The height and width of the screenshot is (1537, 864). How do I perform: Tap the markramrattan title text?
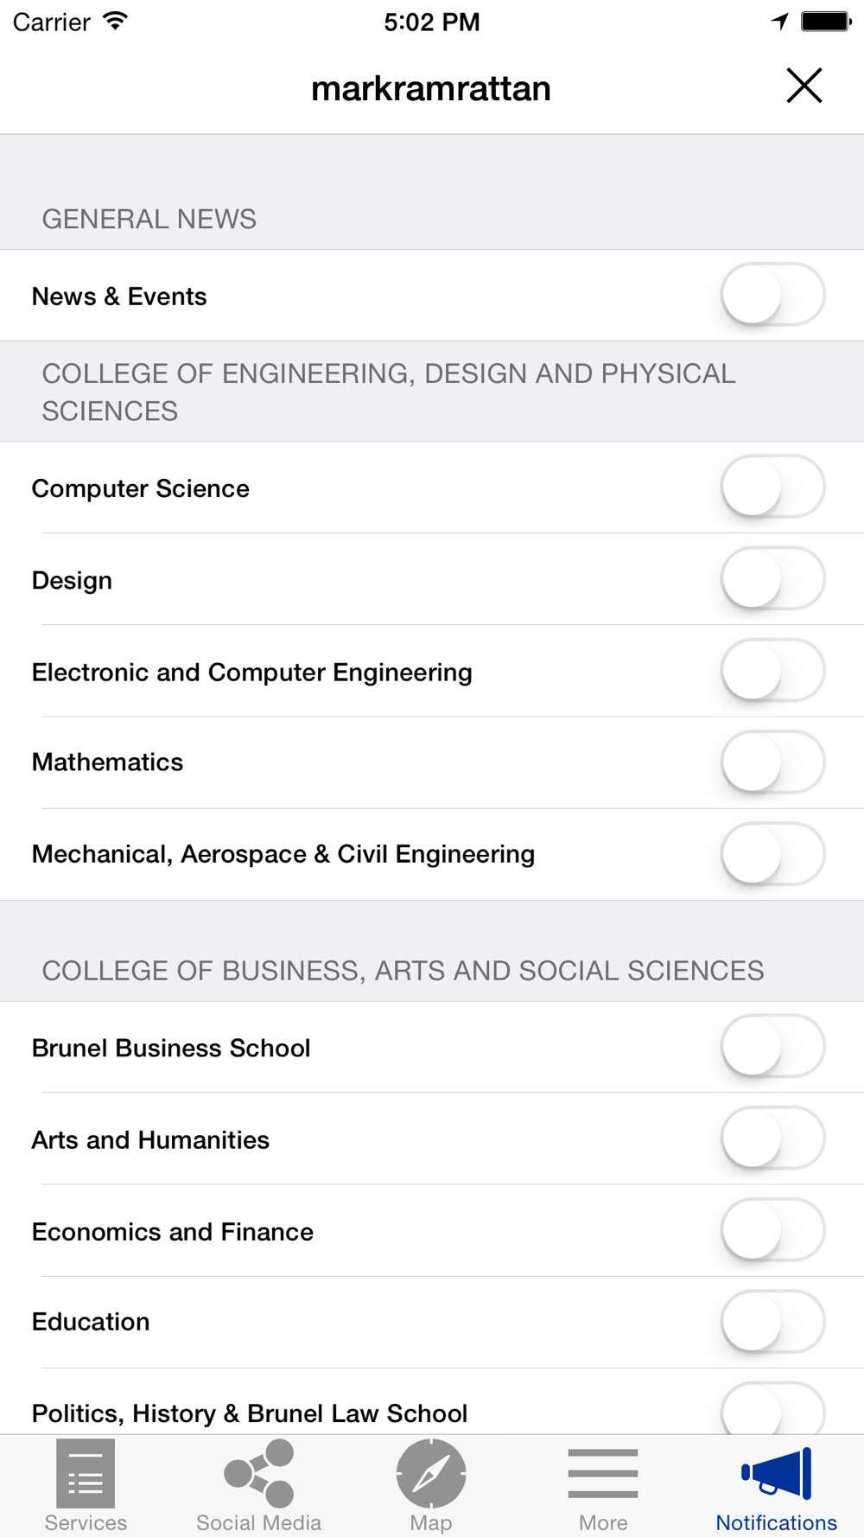(431, 88)
